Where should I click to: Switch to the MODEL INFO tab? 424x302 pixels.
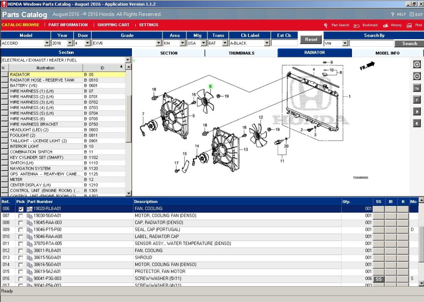[387, 53]
